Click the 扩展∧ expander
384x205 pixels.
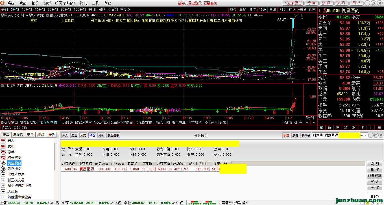click(6, 127)
